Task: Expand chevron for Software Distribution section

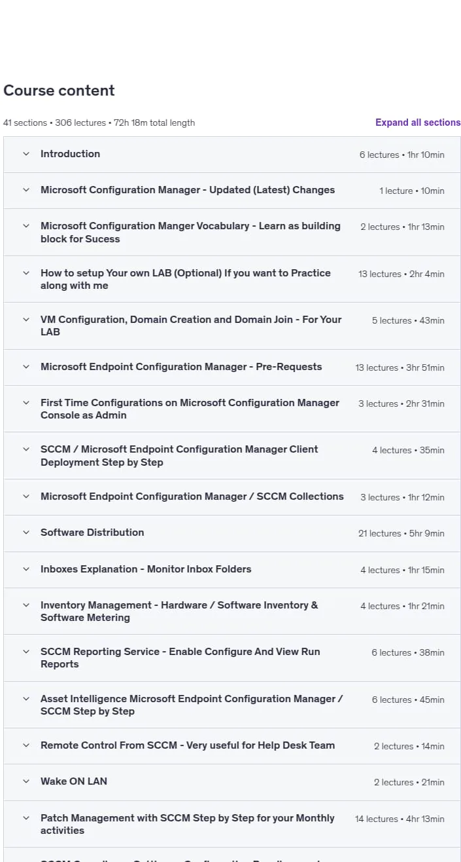Action: click(x=26, y=533)
